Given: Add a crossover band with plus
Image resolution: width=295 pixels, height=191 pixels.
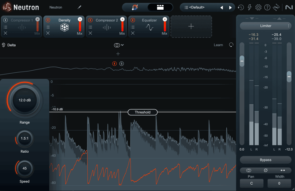Looking at the screenshot, I should pos(118,54).
